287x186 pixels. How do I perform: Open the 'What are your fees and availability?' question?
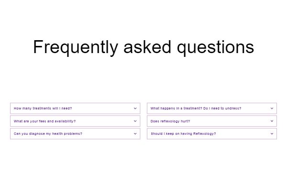pos(44,121)
